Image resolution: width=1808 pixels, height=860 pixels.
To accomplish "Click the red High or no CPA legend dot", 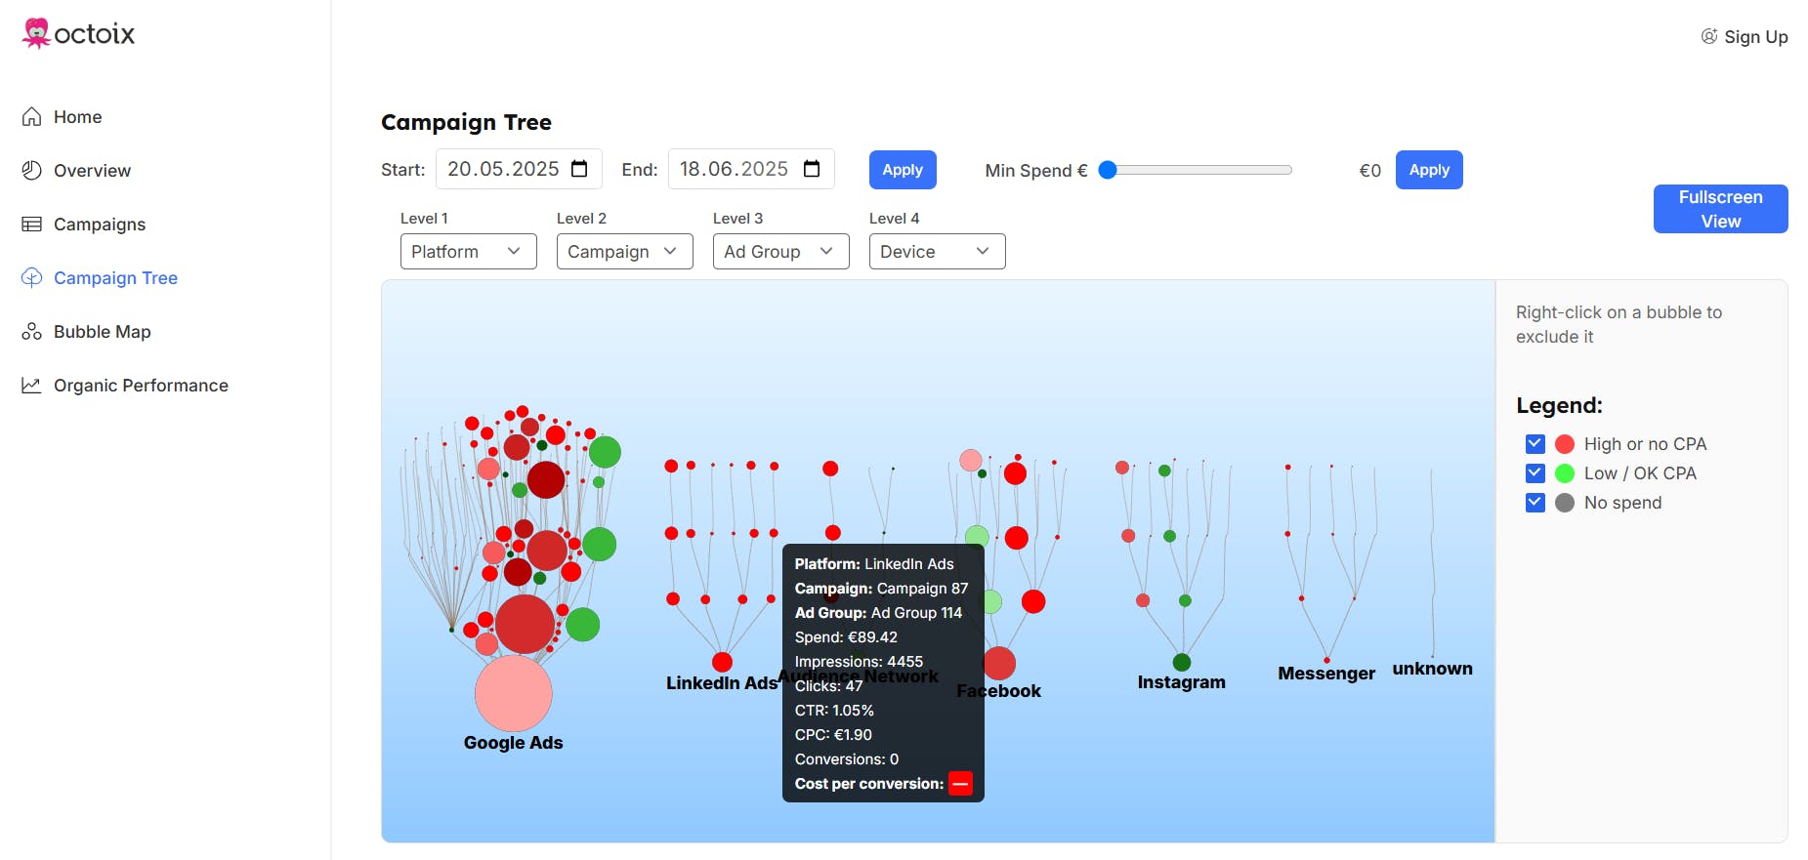I will click(x=1565, y=444).
